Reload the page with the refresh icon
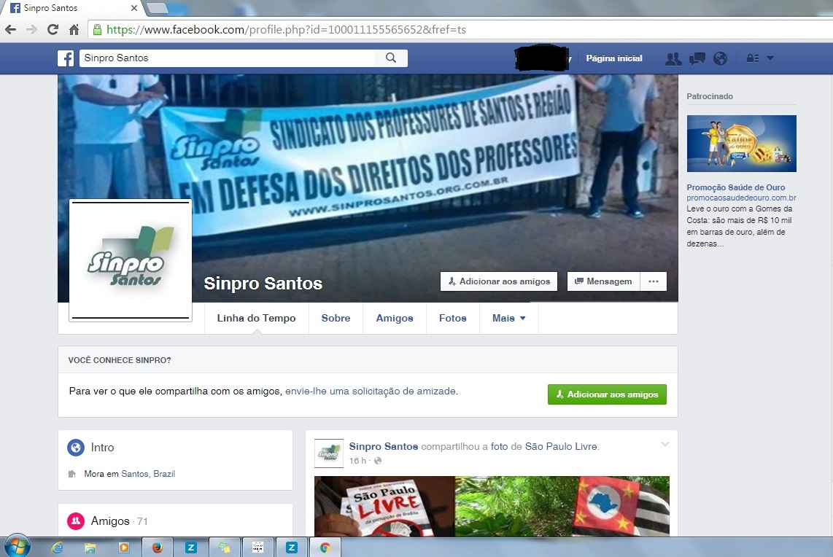The height and width of the screenshot is (557, 833). 53,30
